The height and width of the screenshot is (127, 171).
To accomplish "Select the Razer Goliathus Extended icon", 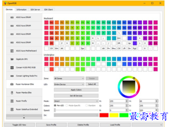I will 12,109.
